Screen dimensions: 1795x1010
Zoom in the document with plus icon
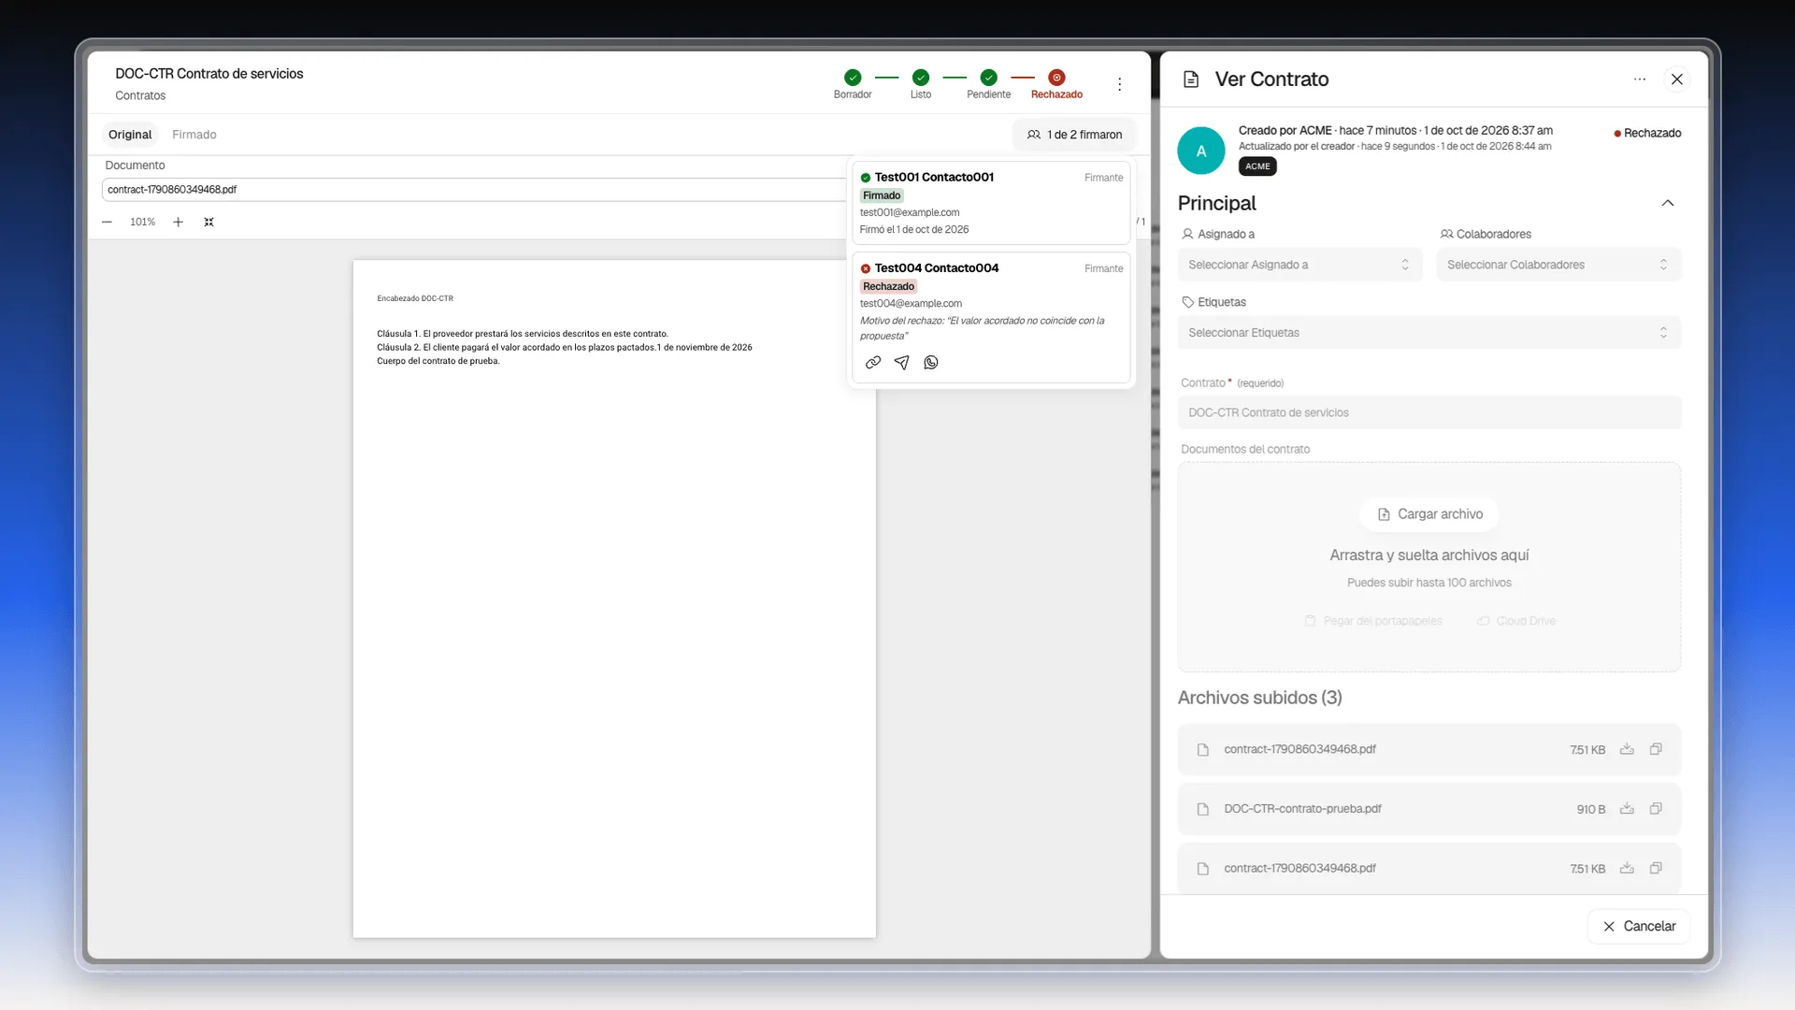coord(178,223)
